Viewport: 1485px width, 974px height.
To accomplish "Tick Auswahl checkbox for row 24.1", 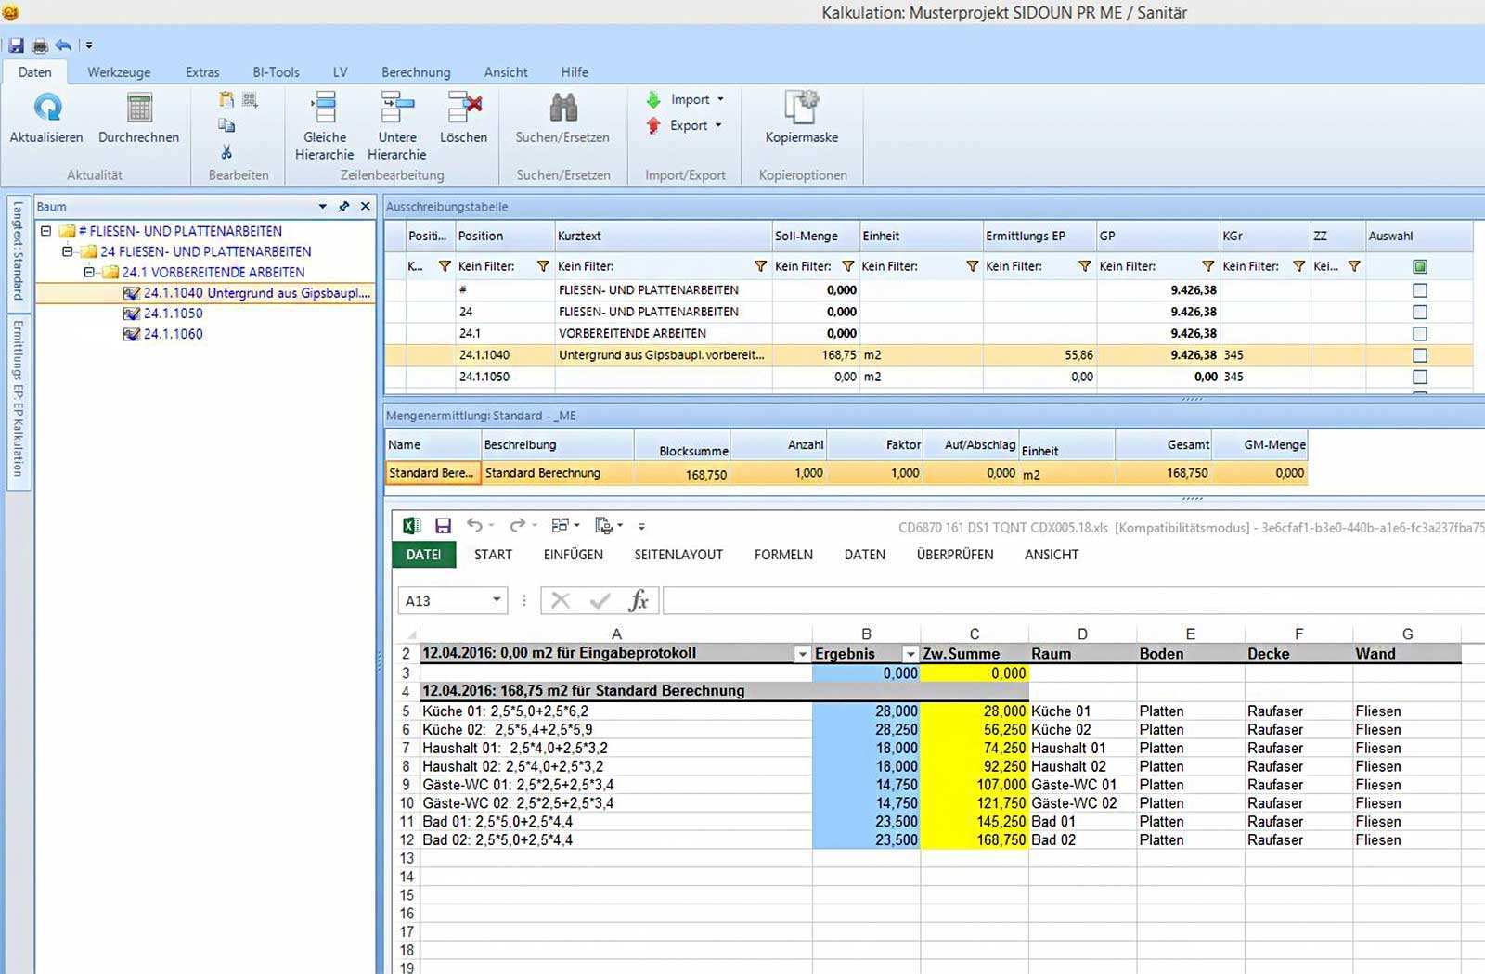I will pos(1419,334).
